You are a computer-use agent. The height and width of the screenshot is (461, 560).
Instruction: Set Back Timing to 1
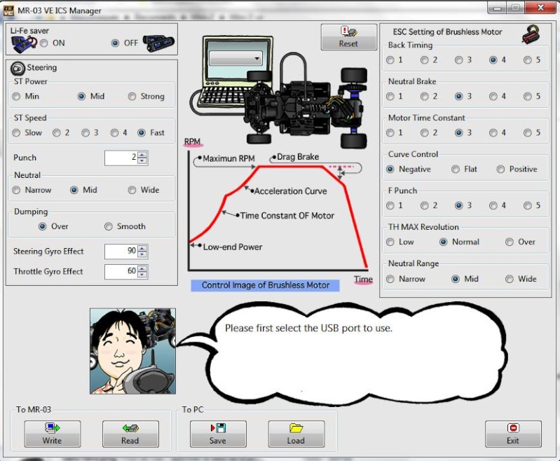[x=390, y=60]
